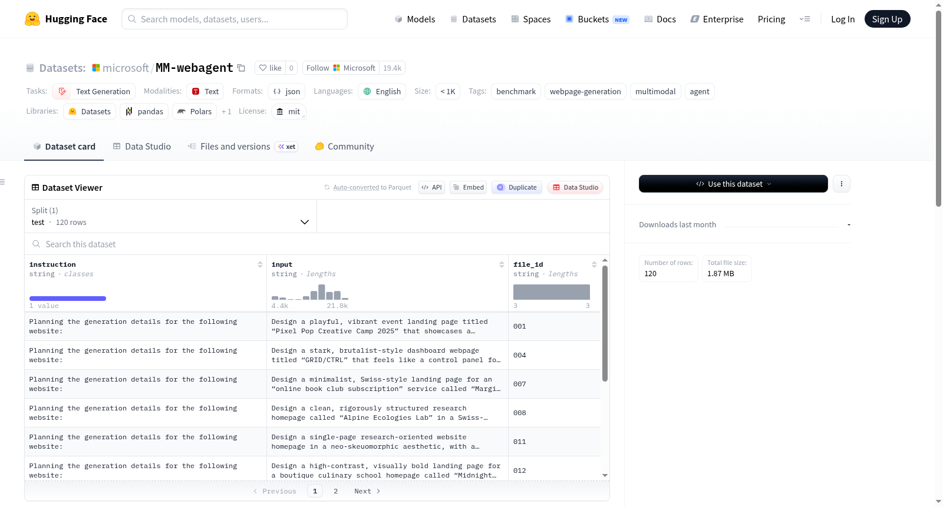Switch to the Dataset card tab
This screenshot has height=507, width=943.
(64, 147)
